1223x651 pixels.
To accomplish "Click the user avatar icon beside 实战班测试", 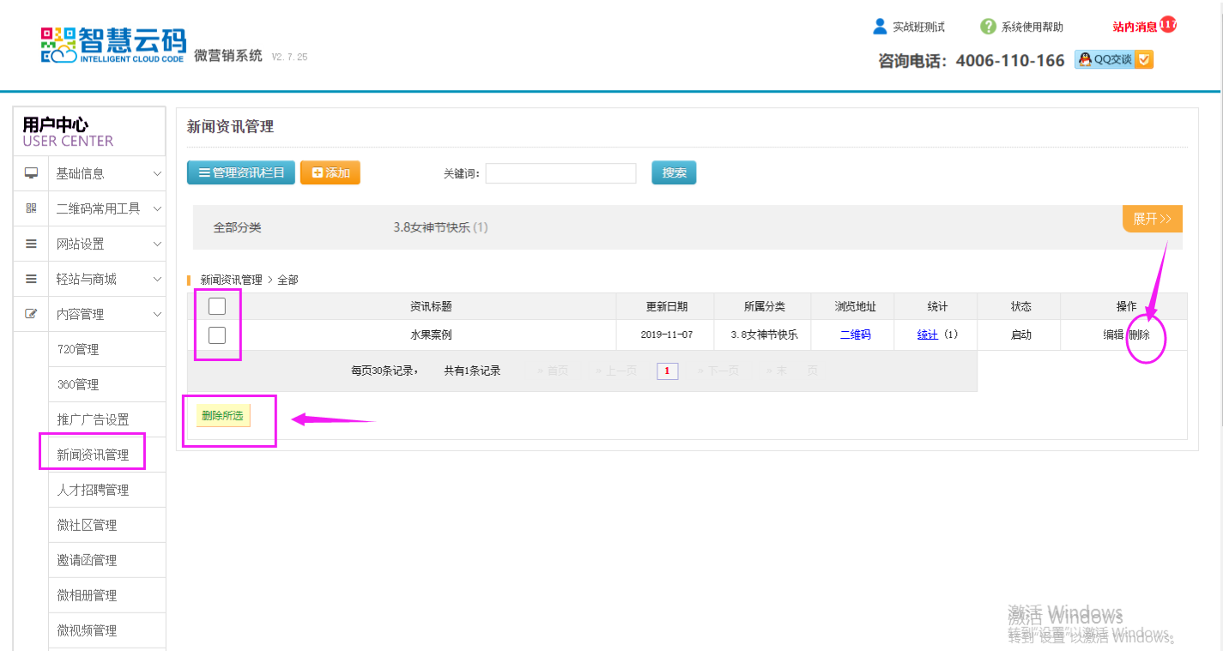I will tap(879, 27).
